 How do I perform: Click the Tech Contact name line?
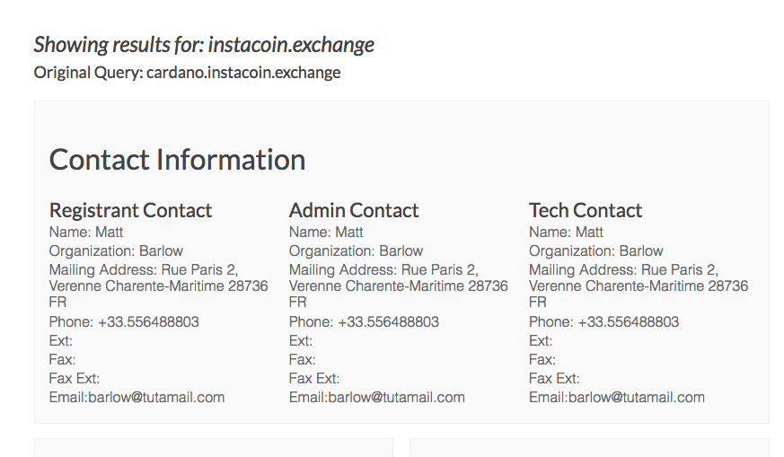pyautogui.click(x=566, y=232)
